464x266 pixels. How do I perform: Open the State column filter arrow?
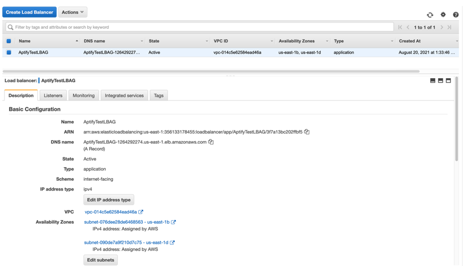pos(207,41)
